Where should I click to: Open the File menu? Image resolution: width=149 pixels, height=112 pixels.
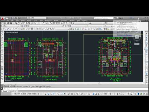point(8,21)
